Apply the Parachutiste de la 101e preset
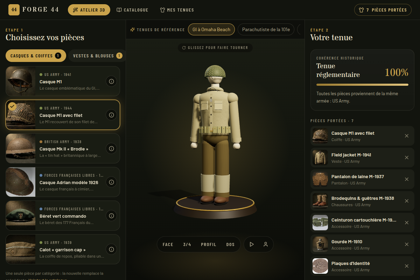Screen dimensions: 420x280 click(266, 29)
